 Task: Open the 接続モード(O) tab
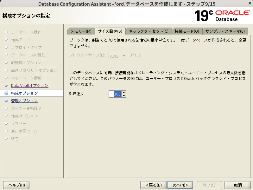click(x=187, y=31)
